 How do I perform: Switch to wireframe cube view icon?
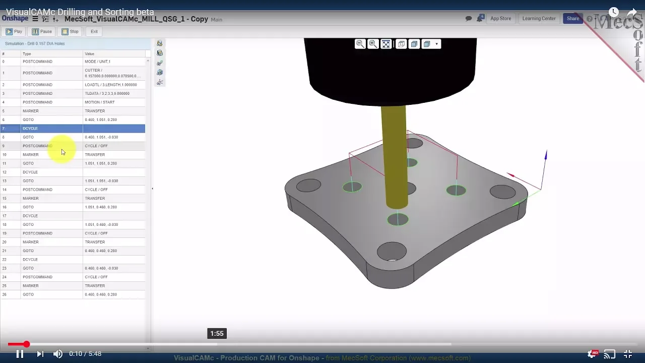[x=401, y=44]
